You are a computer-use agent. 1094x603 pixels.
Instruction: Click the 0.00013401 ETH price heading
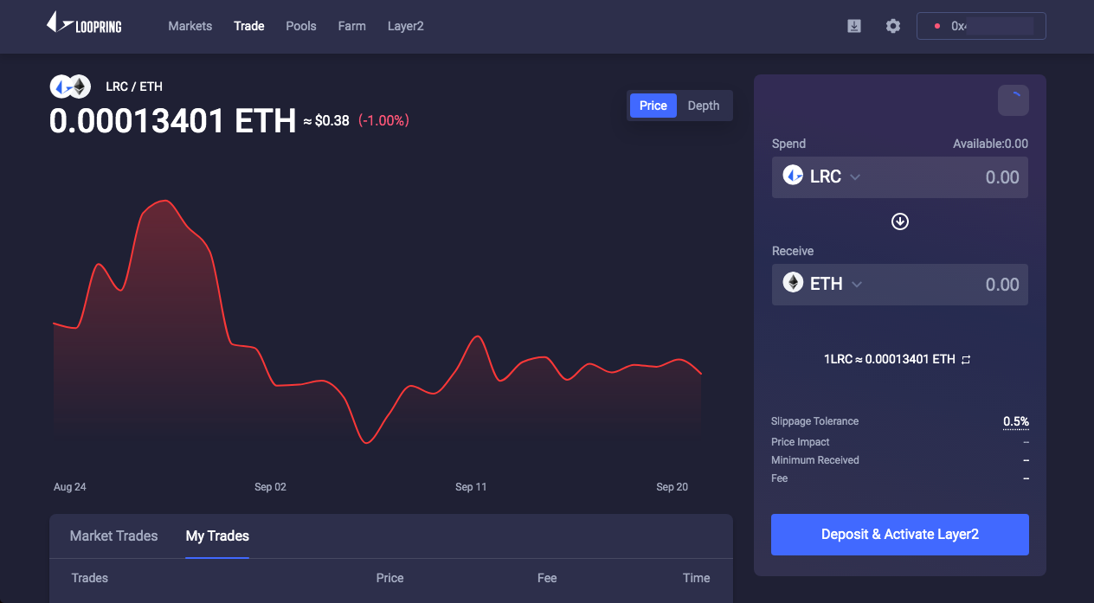pyautogui.click(x=173, y=121)
